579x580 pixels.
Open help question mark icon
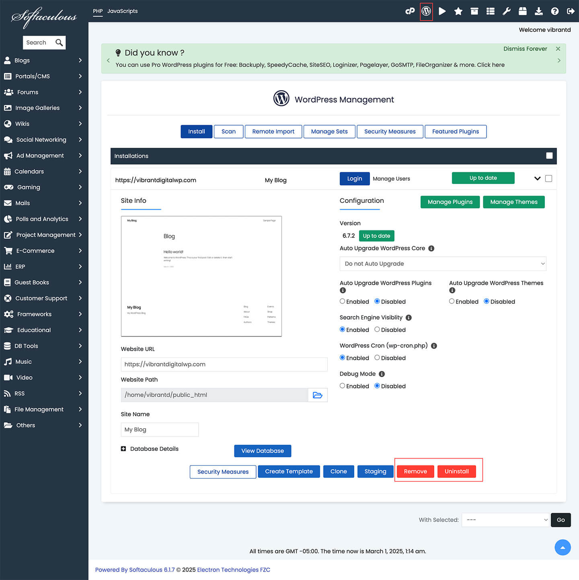(555, 11)
